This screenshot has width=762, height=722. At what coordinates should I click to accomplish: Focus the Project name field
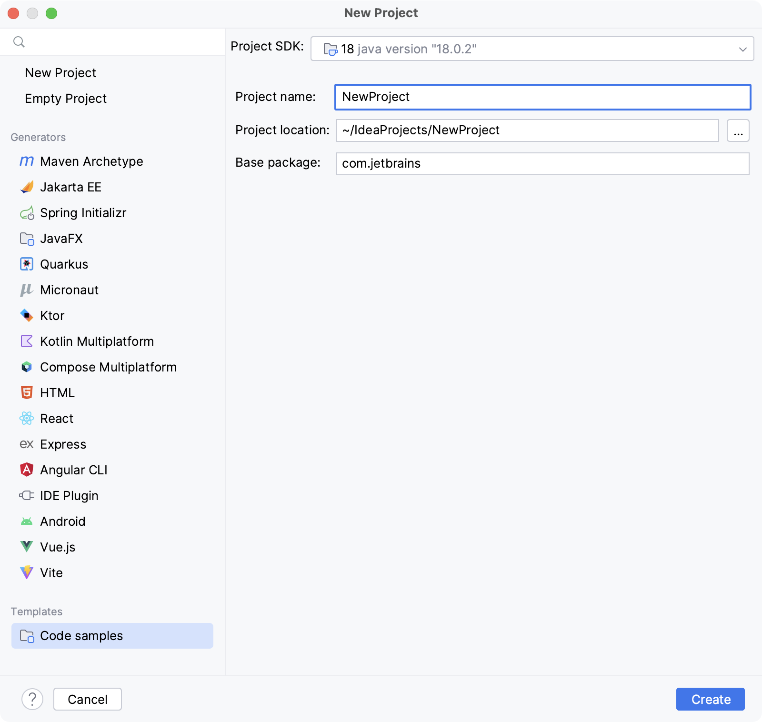(543, 97)
